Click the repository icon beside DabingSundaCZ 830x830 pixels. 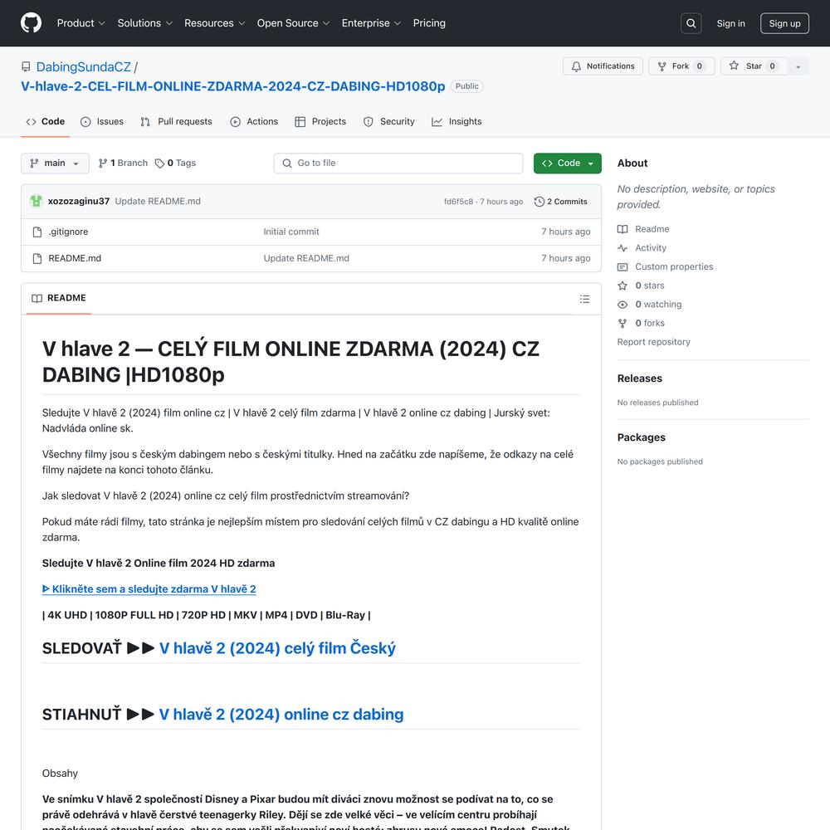[26, 66]
